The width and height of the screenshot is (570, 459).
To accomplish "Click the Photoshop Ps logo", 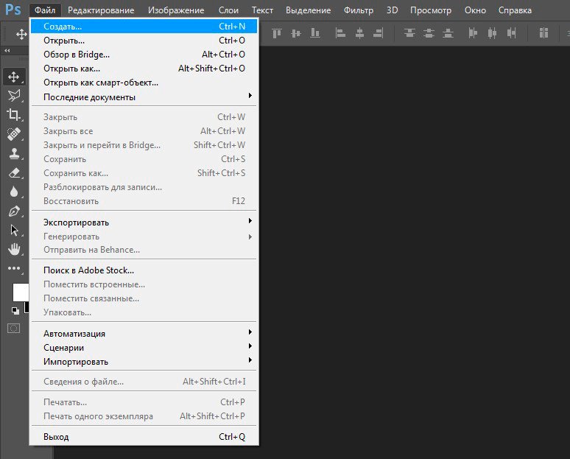I will 13,10.
